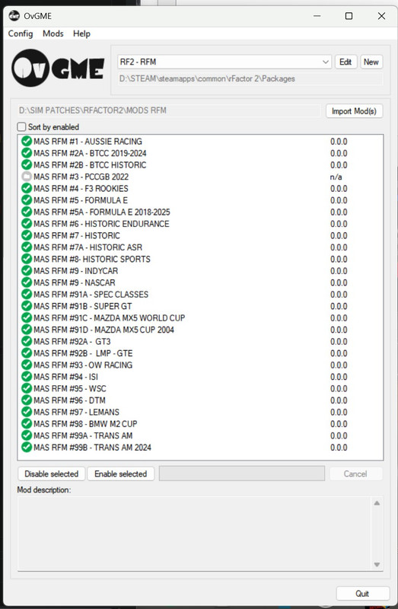The height and width of the screenshot is (609, 398).
Task: Click green icon beside OW RACING
Action: (27, 365)
